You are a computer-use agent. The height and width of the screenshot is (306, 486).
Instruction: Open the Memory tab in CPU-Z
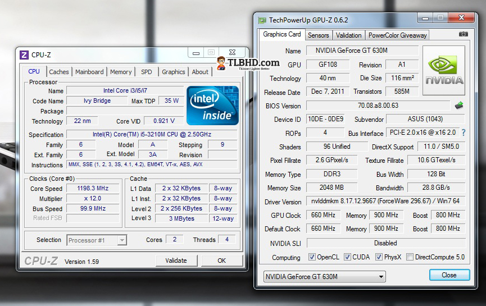click(x=121, y=72)
